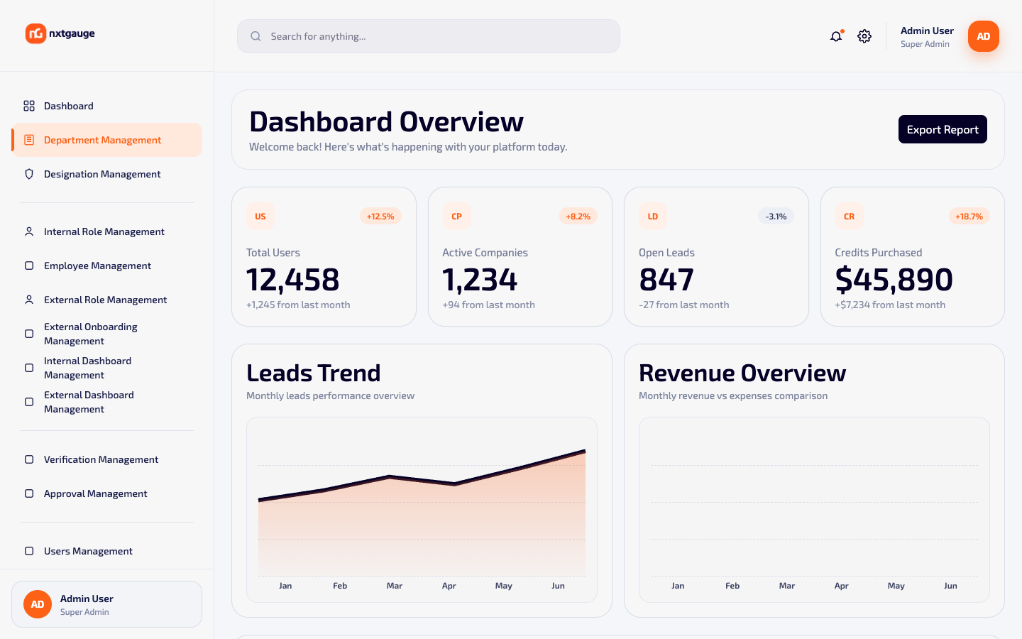Open Department Management in the sidebar

point(106,140)
